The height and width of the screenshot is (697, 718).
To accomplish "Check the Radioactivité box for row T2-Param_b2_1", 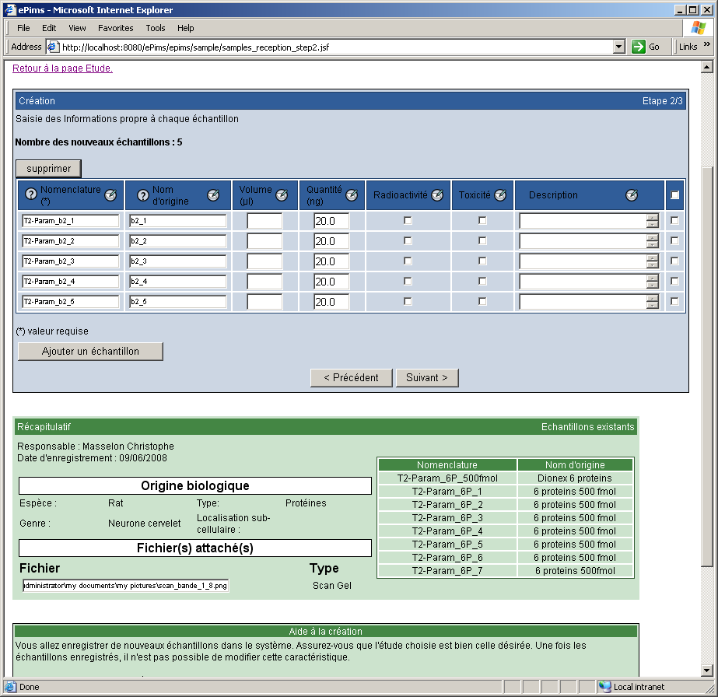I will coord(407,220).
